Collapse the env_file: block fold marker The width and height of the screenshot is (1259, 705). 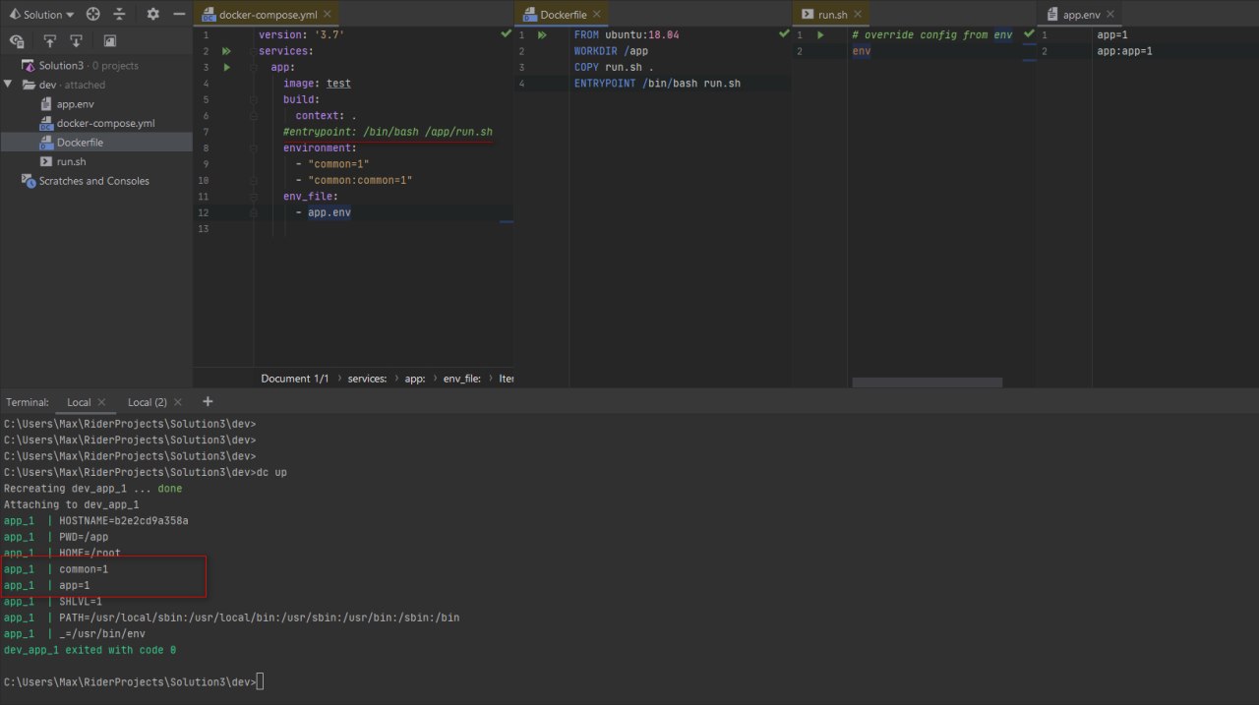(x=254, y=197)
